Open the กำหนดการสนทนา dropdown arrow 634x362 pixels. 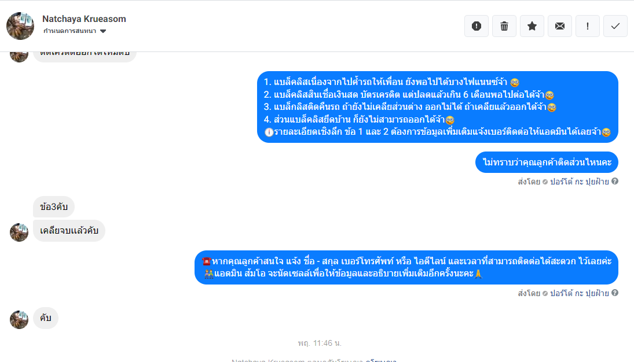(103, 31)
